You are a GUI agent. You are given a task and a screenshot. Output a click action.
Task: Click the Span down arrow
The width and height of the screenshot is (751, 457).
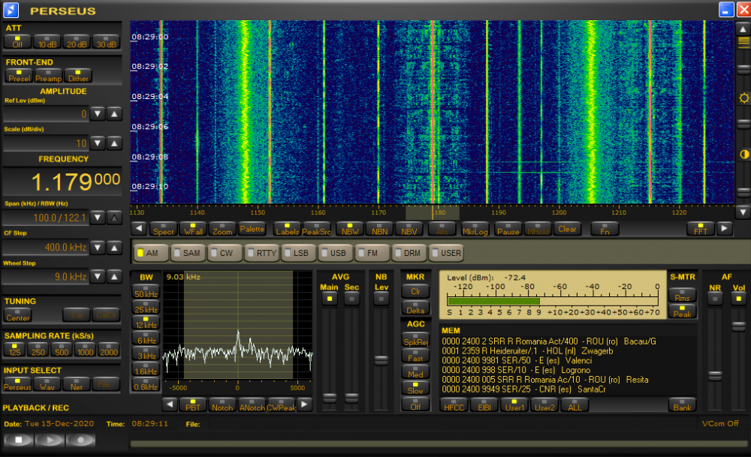point(98,218)
